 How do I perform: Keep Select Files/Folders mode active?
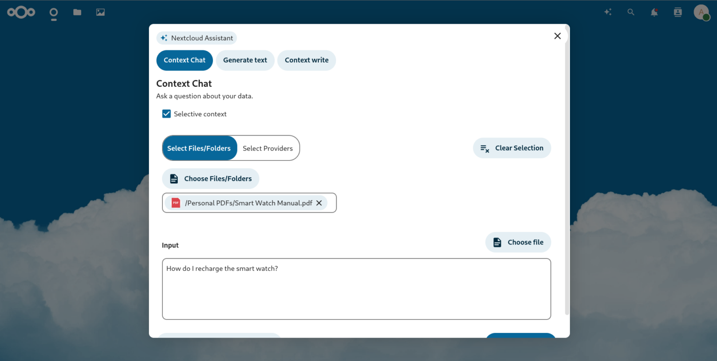point(200,148)
